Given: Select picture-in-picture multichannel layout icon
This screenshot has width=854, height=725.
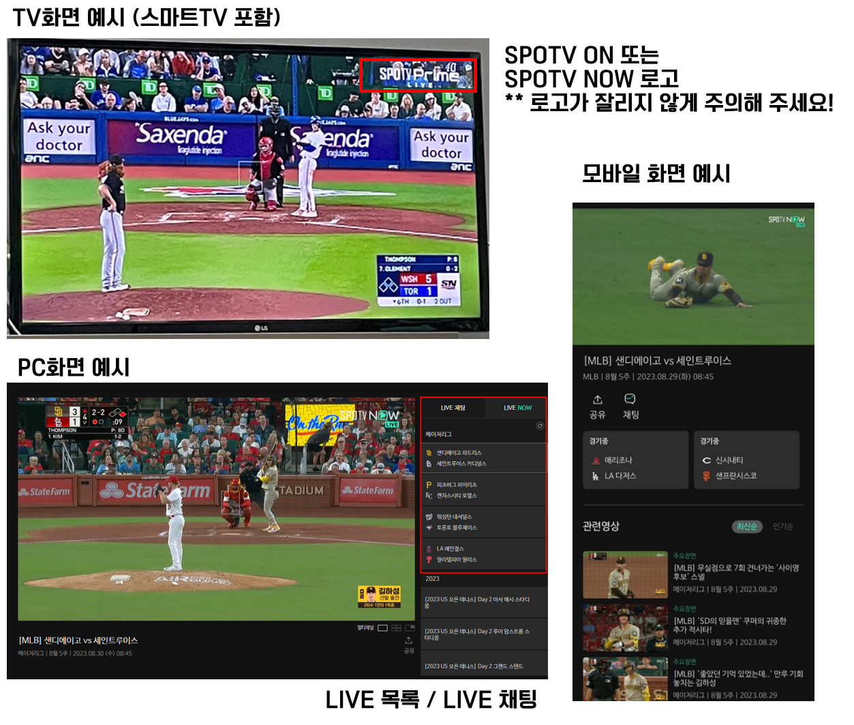Looking at the screenshot, I should [410, 627].
